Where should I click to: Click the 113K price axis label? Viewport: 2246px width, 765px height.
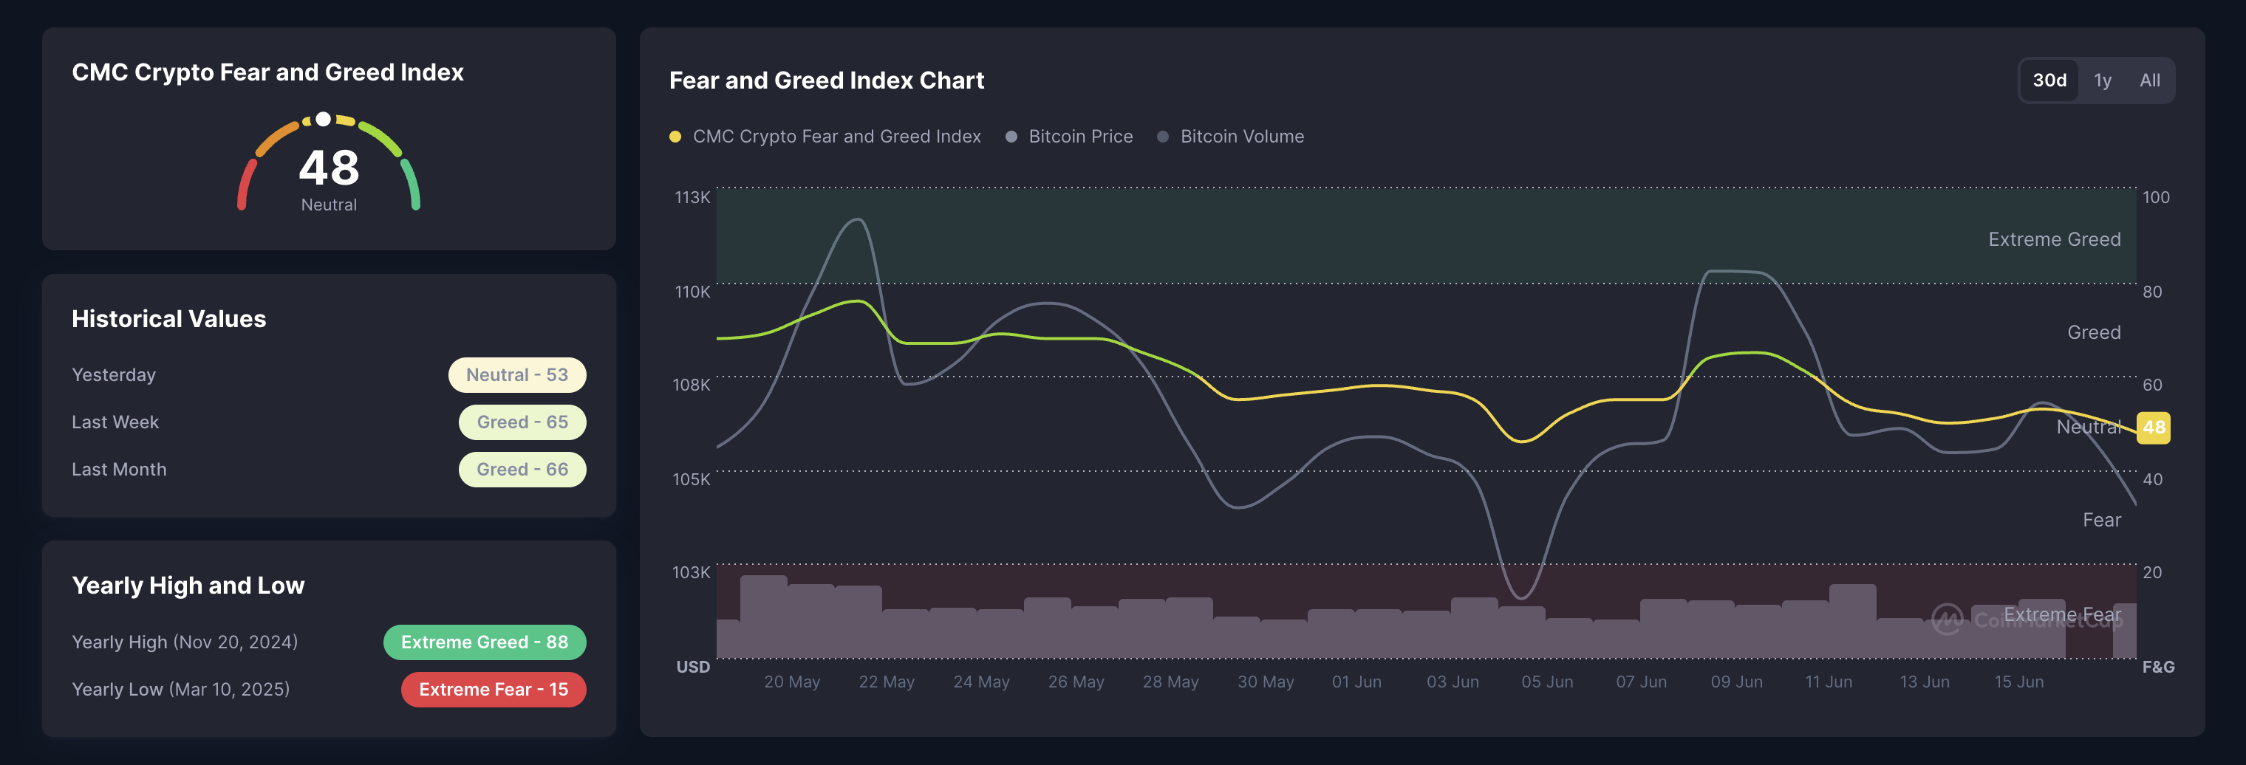tap(692, 197)
